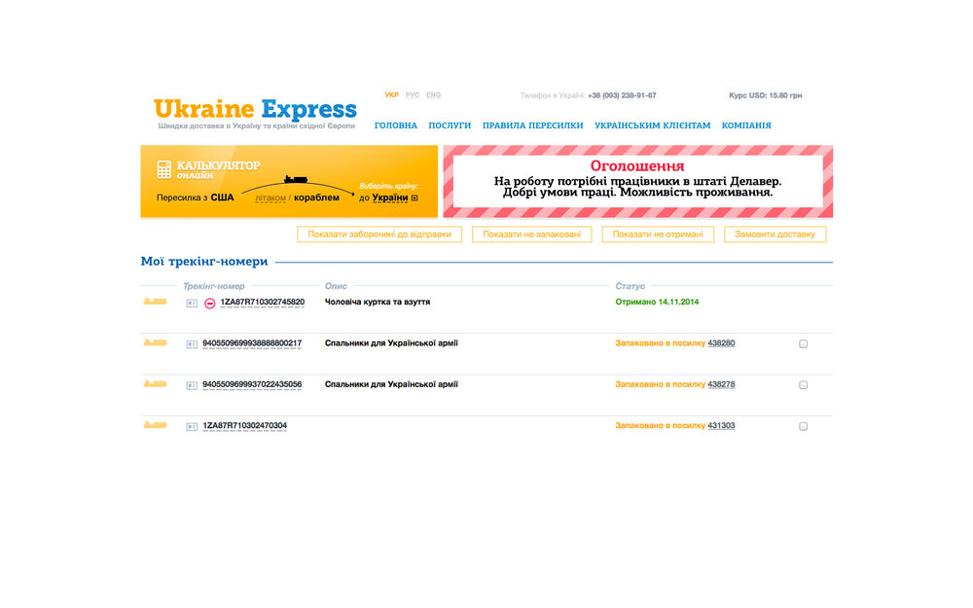Screen dimensions: 973x608
Task: Open details card icon for 9405509699938888800217
Action: pos(192,344)
